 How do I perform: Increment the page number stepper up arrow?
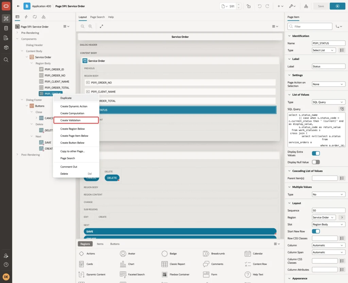point(239,5)
